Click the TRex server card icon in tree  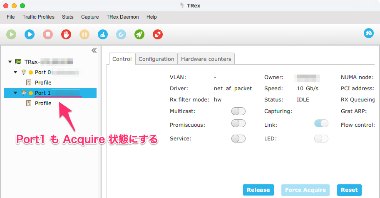tap(18, 62)
